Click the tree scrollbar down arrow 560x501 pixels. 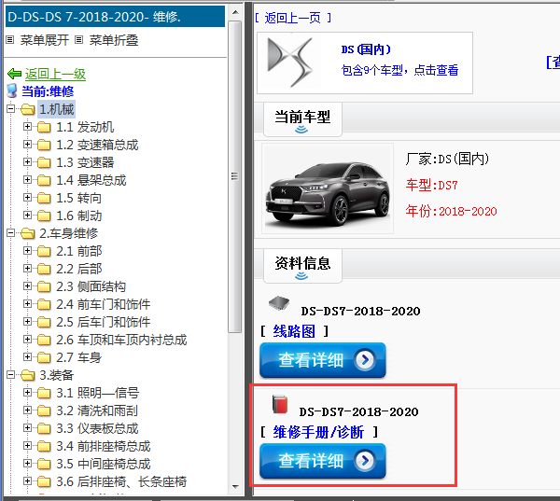click(235, 486)
